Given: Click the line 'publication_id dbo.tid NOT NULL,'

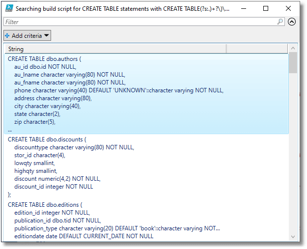Looking at the screenshot, I should click(57, 221).
